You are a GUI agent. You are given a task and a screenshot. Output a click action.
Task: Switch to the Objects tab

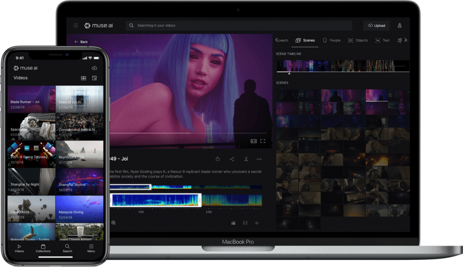click(x=358, y=41)
